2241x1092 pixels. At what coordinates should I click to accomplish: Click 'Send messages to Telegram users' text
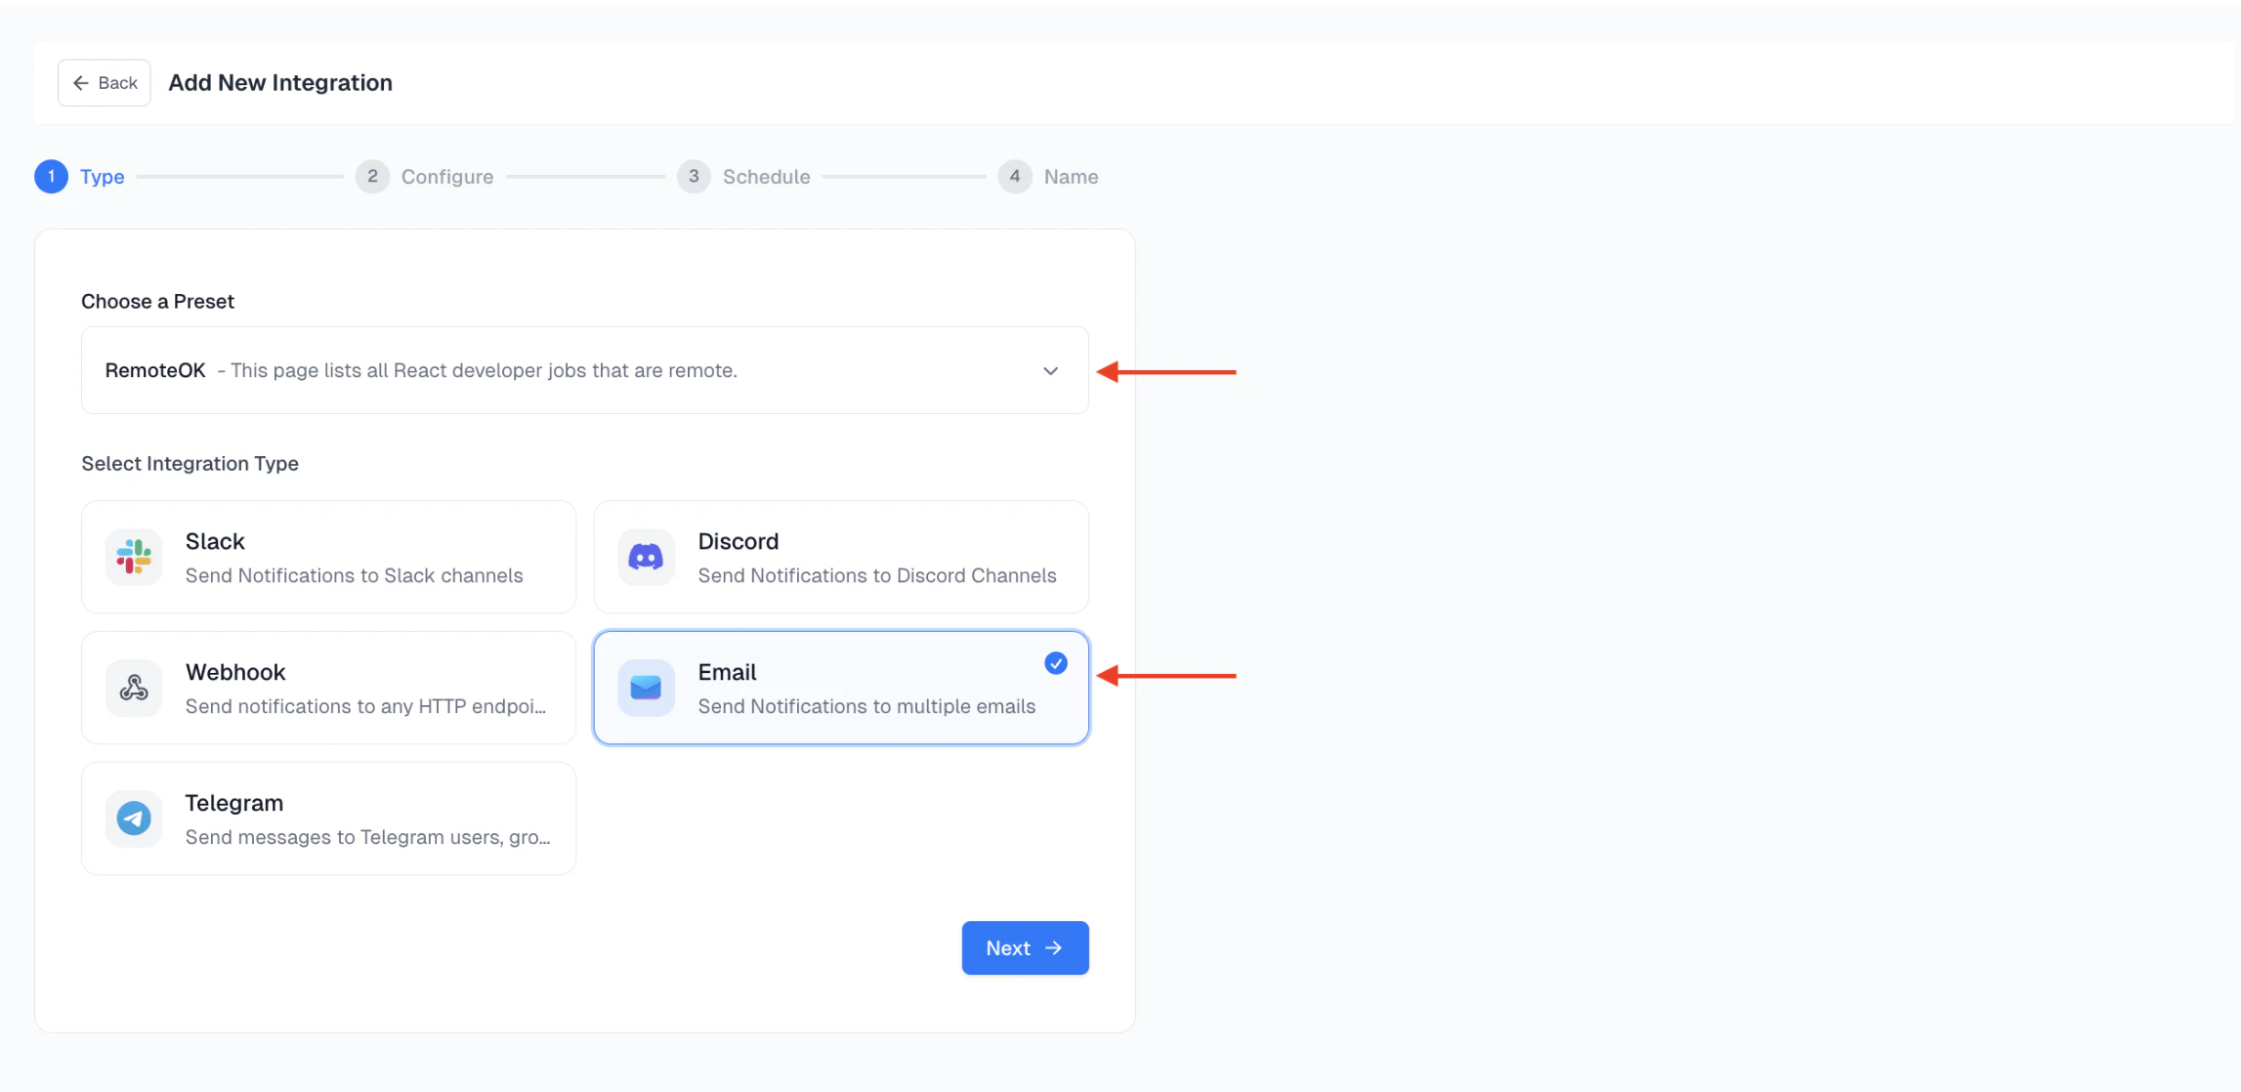click(x=367, y=837)
